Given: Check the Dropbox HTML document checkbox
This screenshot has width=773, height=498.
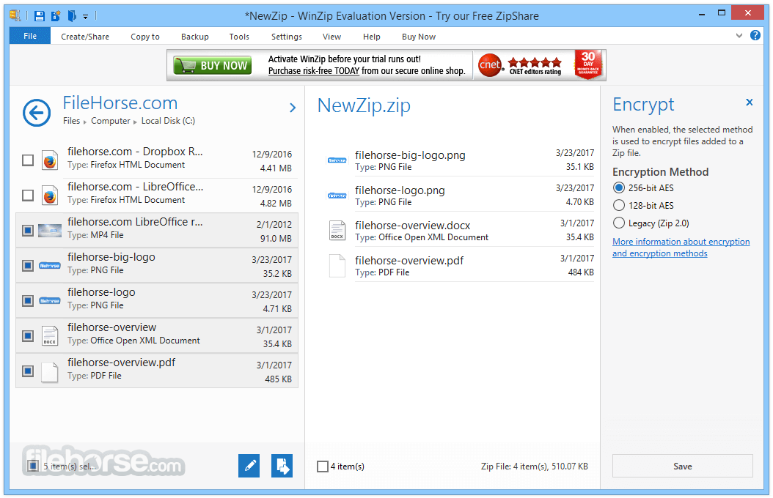Looking at the screenshot, I should click(28, 160).
